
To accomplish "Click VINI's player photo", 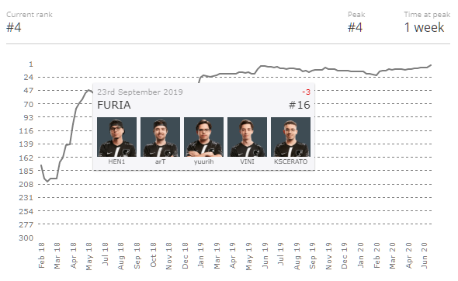I will (x=247, y=137).
